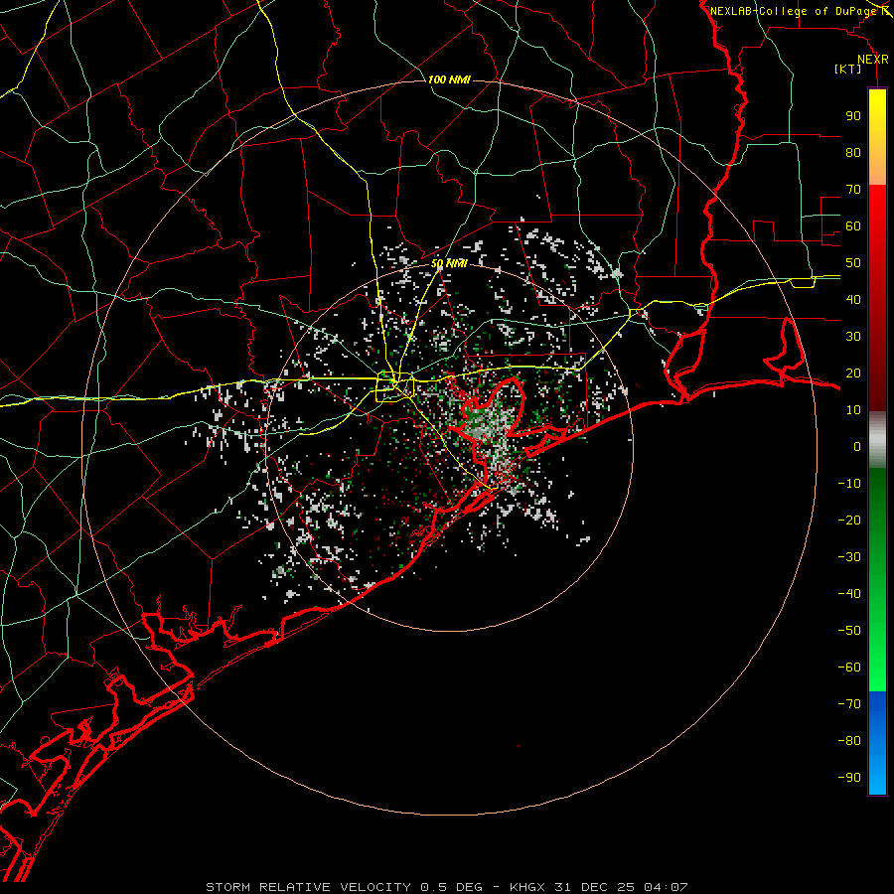The image size is (894, 894).
Task: Click the -10 value on velocity scale
Action: [x=849, y=484]
